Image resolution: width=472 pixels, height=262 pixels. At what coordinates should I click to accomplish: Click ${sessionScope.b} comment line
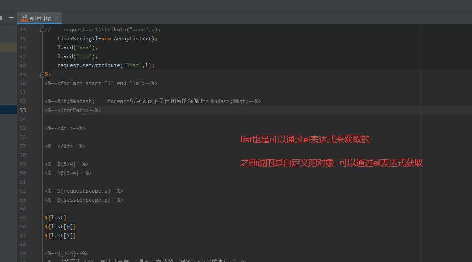click(84, 200)
